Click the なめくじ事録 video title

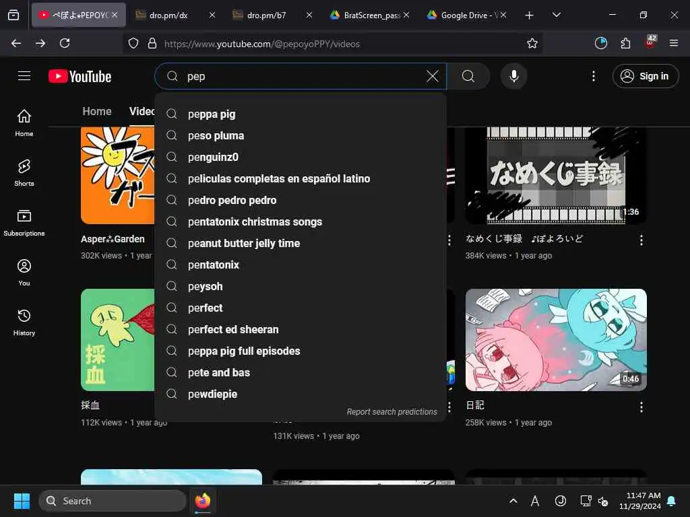coord(524,239)
